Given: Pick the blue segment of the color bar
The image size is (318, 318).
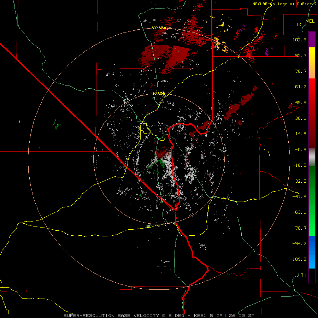Looking at the screenshot, I should (312, 252).
